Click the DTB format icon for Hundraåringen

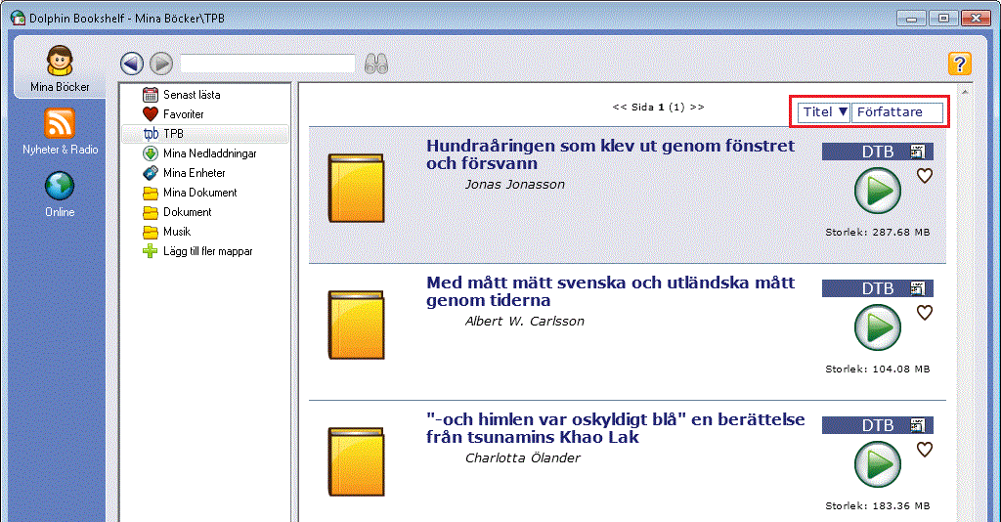coord(917,152)
